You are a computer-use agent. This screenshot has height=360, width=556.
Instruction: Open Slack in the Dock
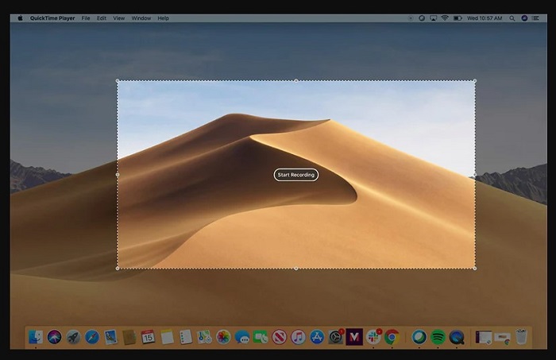click(373, 337)
